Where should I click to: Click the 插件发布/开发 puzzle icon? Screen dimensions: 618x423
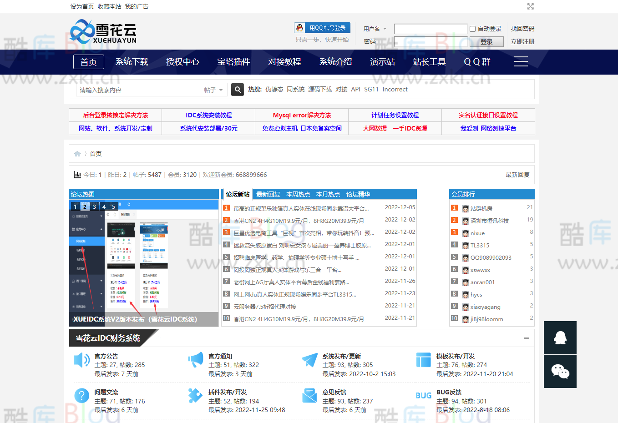pyautogui.click(x=195, y=395)
